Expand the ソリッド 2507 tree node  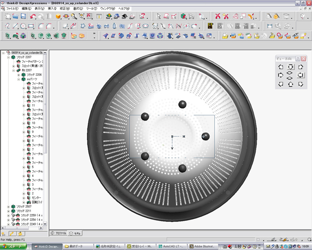8,206
